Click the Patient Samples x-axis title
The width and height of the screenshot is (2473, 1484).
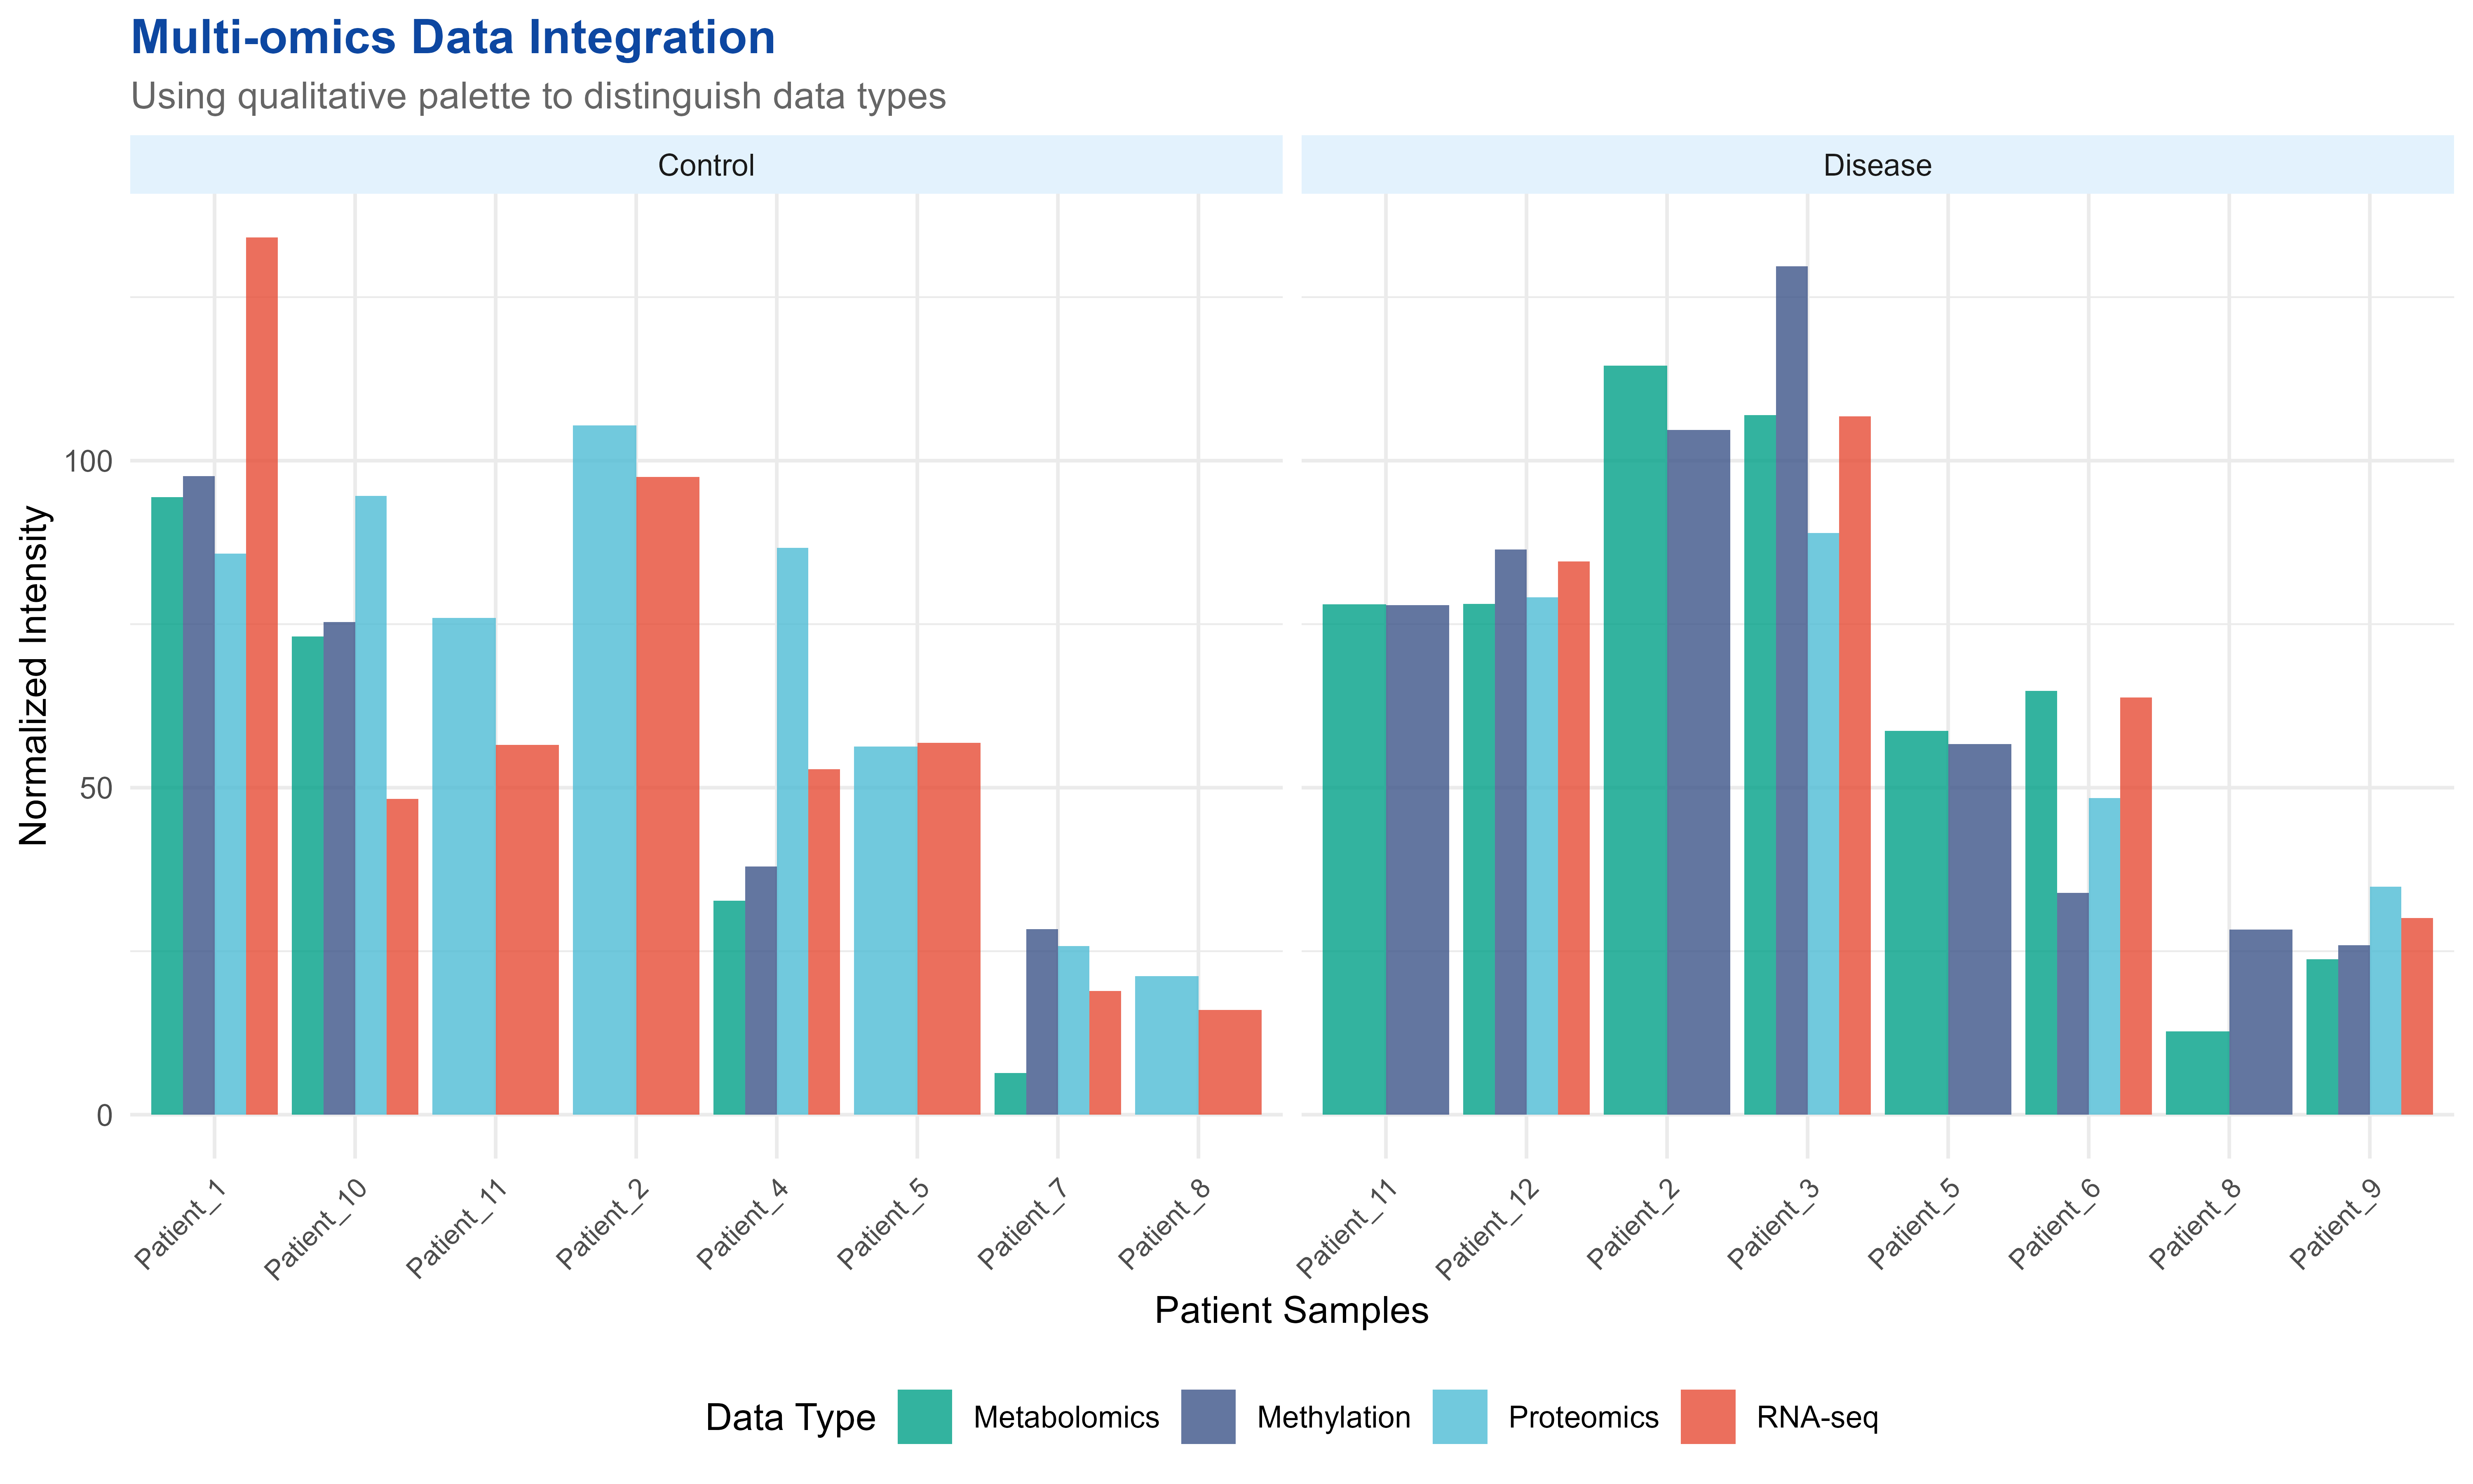click(x=1290, y=1310)
